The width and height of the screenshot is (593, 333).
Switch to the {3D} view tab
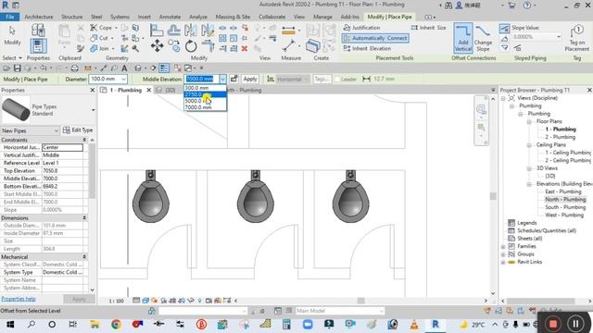click(x=170, y=90)
